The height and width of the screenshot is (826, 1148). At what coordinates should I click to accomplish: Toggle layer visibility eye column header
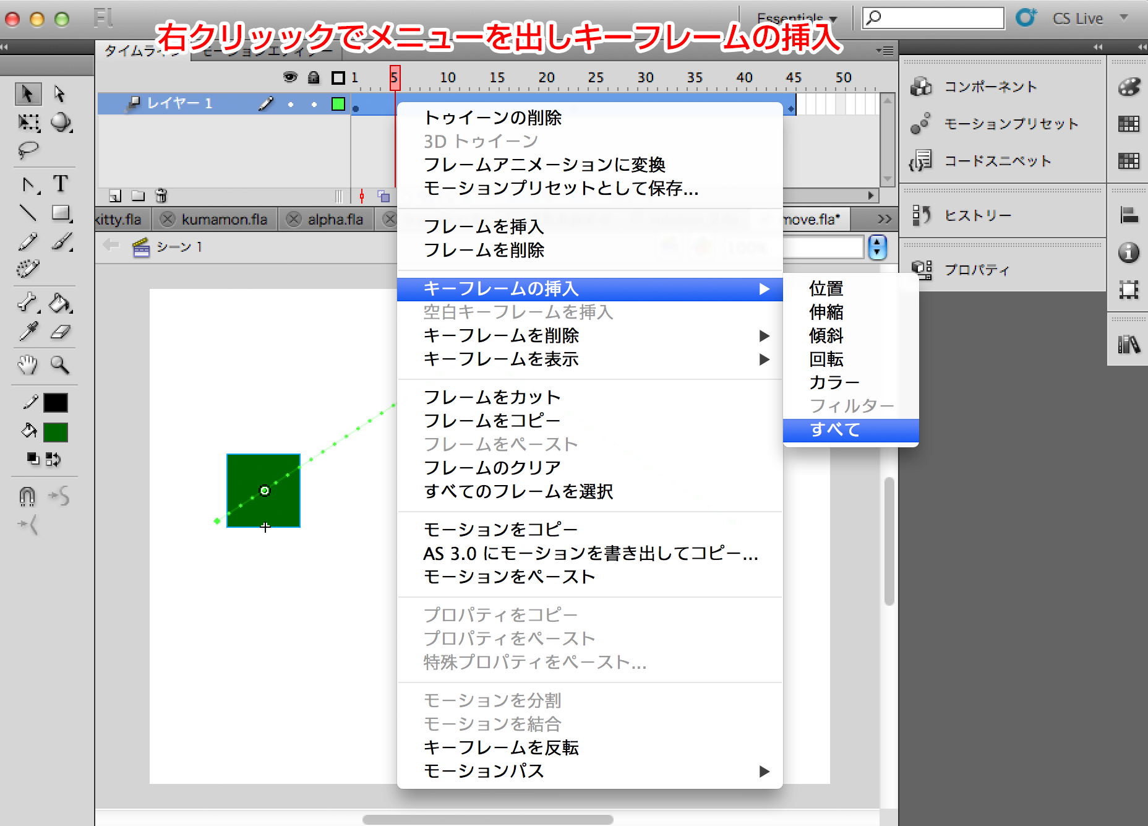(x=289, y=77)
